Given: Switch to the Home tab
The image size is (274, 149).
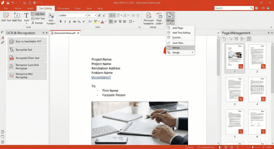Looking at the screenshot, I should [x=18, y=8].
